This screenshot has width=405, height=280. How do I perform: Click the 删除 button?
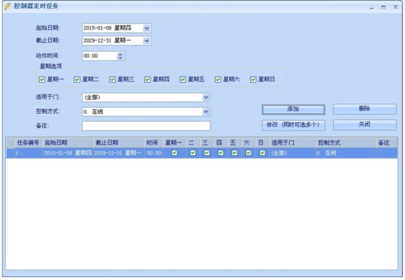pos(365,109)
